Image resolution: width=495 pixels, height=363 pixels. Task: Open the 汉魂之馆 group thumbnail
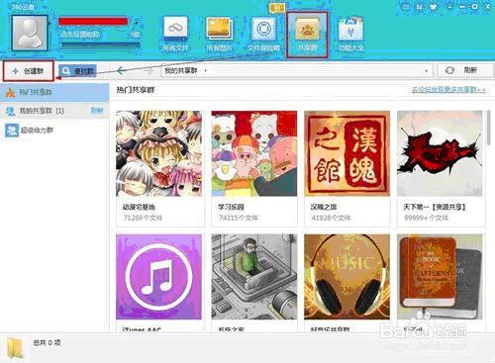(x=346, y=153)
